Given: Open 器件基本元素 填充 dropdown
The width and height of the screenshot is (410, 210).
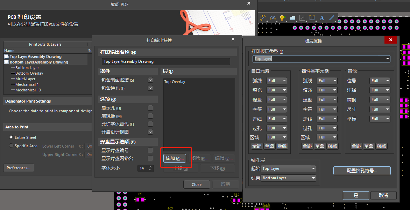Looking at the screenshot, I should click(x=327, y=90).
